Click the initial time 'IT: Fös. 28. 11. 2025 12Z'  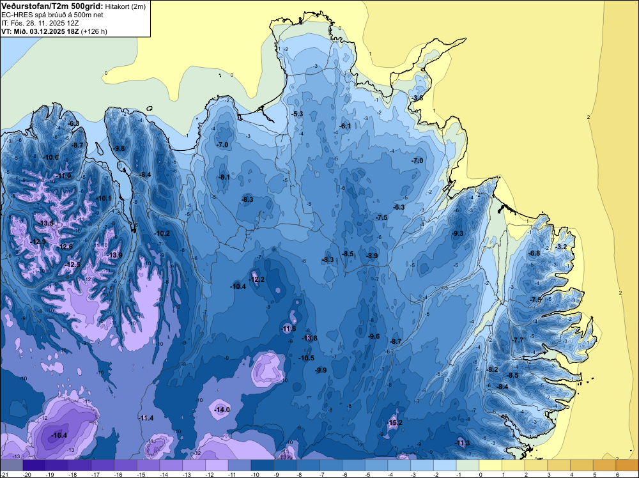[x=40, y=23]
